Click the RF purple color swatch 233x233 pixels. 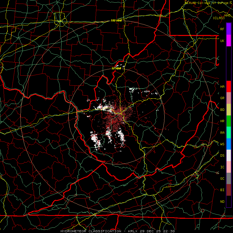[229, 29]
